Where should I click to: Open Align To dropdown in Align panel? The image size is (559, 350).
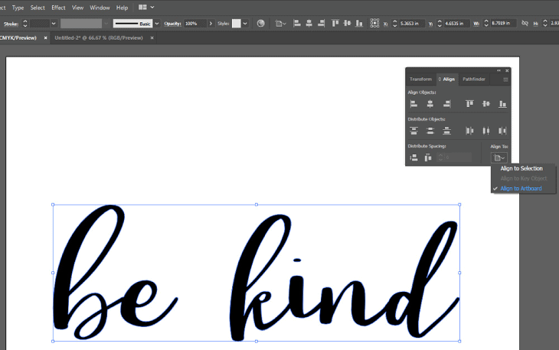pyautogui.click(x=499, y=157)
